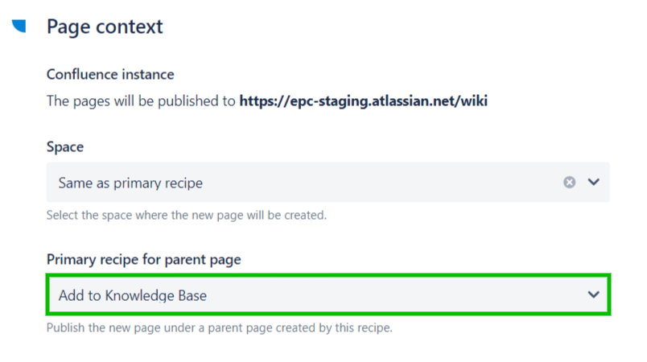Click the 'Confluence instance' label
This screenshot has width=647, height=362.
tap(110, 75)
